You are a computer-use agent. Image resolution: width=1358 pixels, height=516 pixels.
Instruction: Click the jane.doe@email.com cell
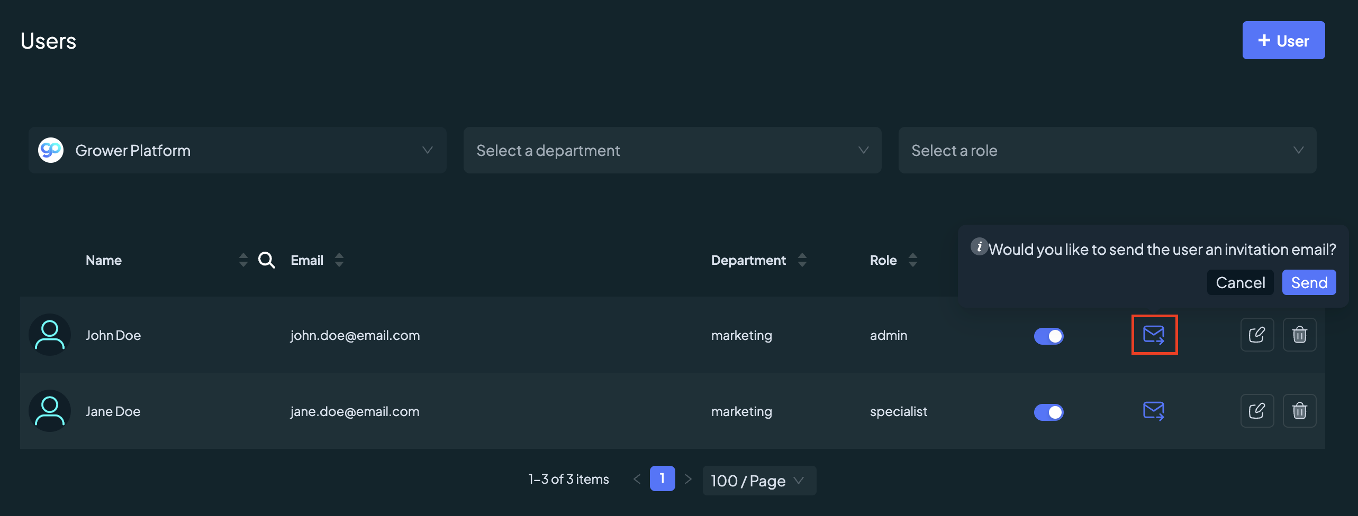(x=355, y=411)
